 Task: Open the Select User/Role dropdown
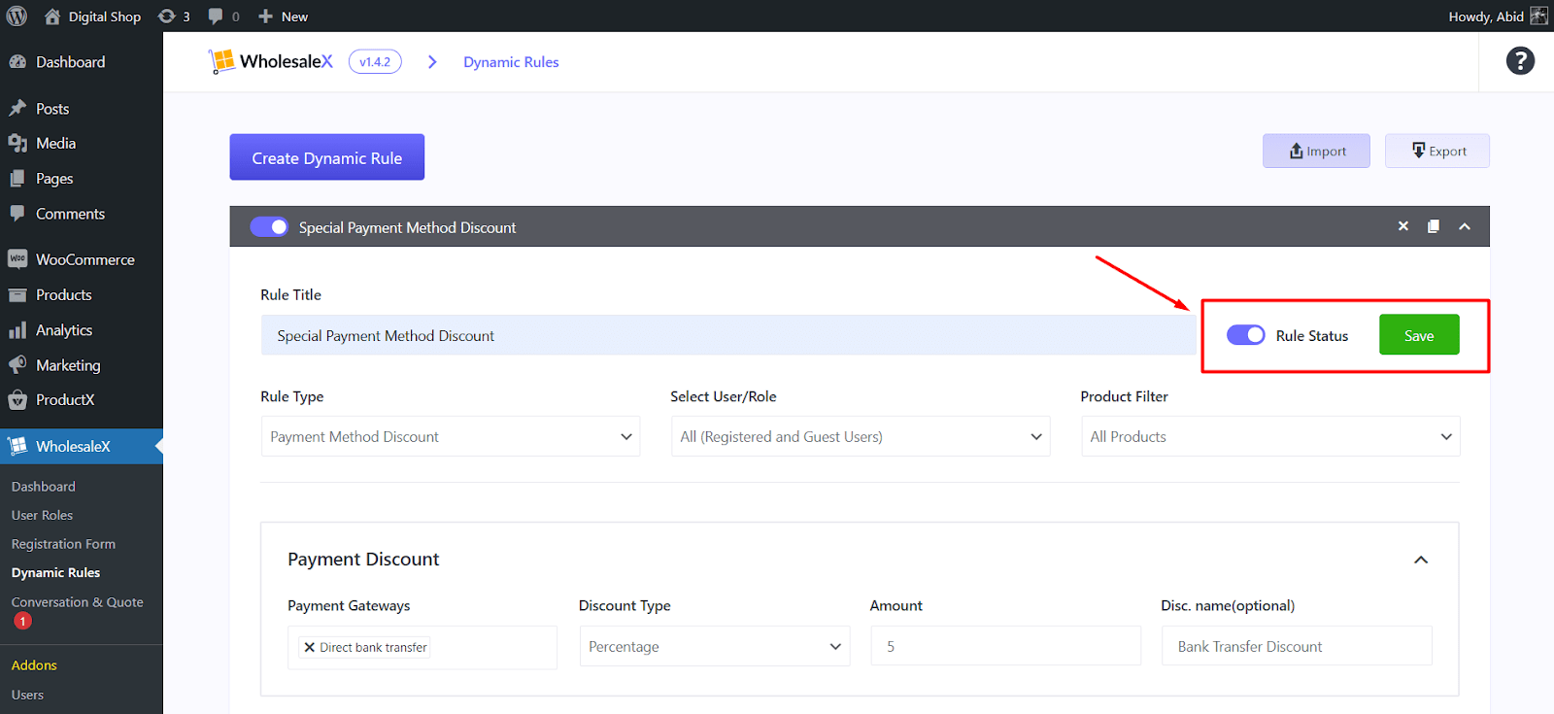coord(861,437)
